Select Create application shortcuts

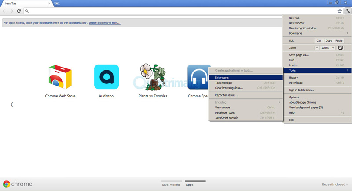(x=246, y=70)
